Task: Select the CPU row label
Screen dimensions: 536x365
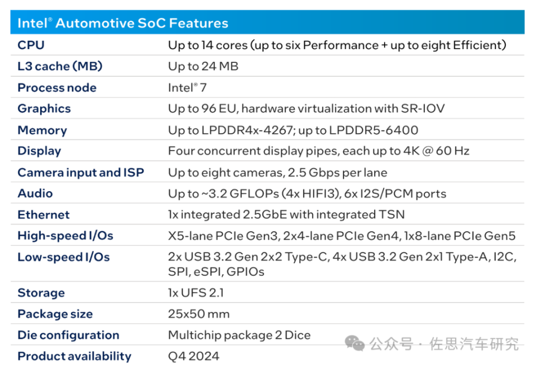Action: [x=31, y=45]
